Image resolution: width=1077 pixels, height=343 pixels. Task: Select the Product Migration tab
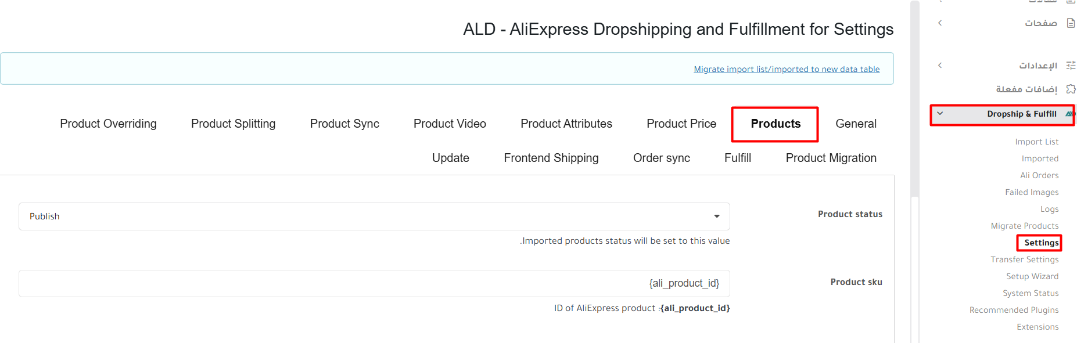pos(831,158)
